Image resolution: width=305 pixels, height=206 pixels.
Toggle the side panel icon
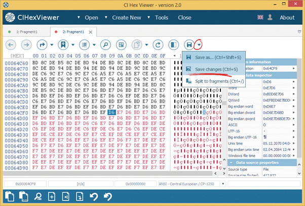point(173,45)
